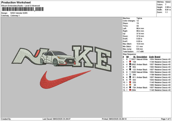Select the gray swatch in stop row 9
This screenshot has height=121, width=172.
[130, 80]
